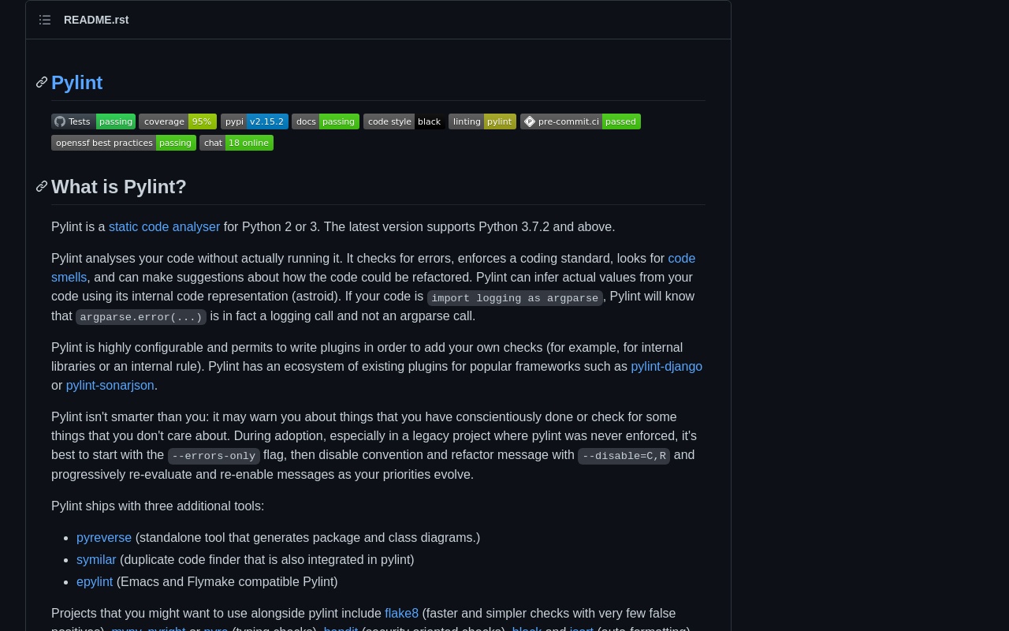Click the anchor link icon beside Pylint heading
Viewport: 1009px width, 631px height.
click(x=42, y=83)
